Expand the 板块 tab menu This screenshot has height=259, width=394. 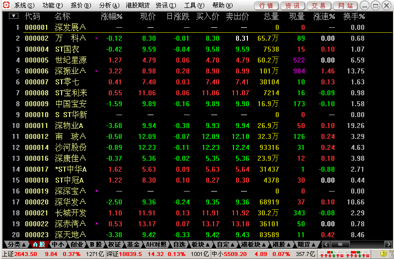(201, 244)
